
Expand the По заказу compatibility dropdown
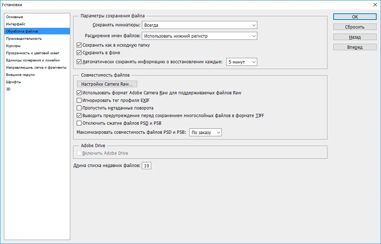[205, 132]
